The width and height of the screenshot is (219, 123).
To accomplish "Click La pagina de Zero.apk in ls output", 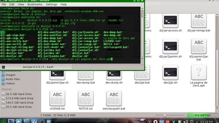I will pos(119,38).
